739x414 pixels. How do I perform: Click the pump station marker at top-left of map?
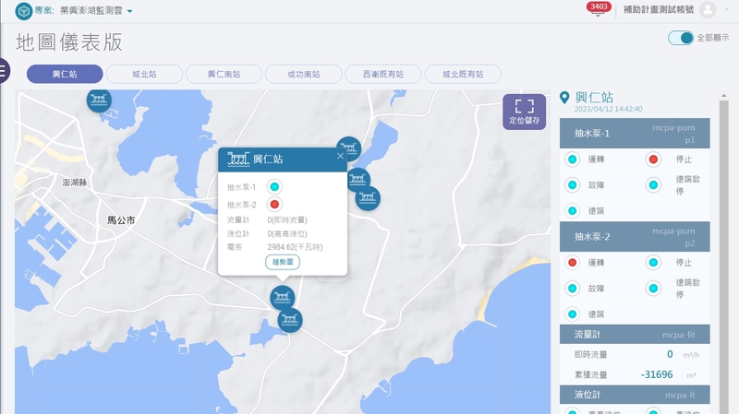coord(100,100)
